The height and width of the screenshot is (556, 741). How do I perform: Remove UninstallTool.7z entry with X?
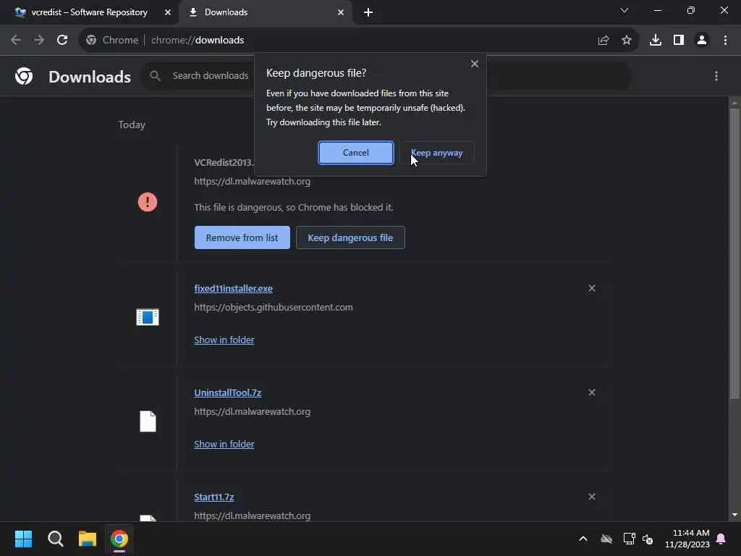pyautogui.click(x=592, y=393)
